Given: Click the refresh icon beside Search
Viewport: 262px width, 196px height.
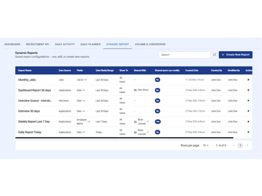Looking at the screenshot, I should point(214,55).
